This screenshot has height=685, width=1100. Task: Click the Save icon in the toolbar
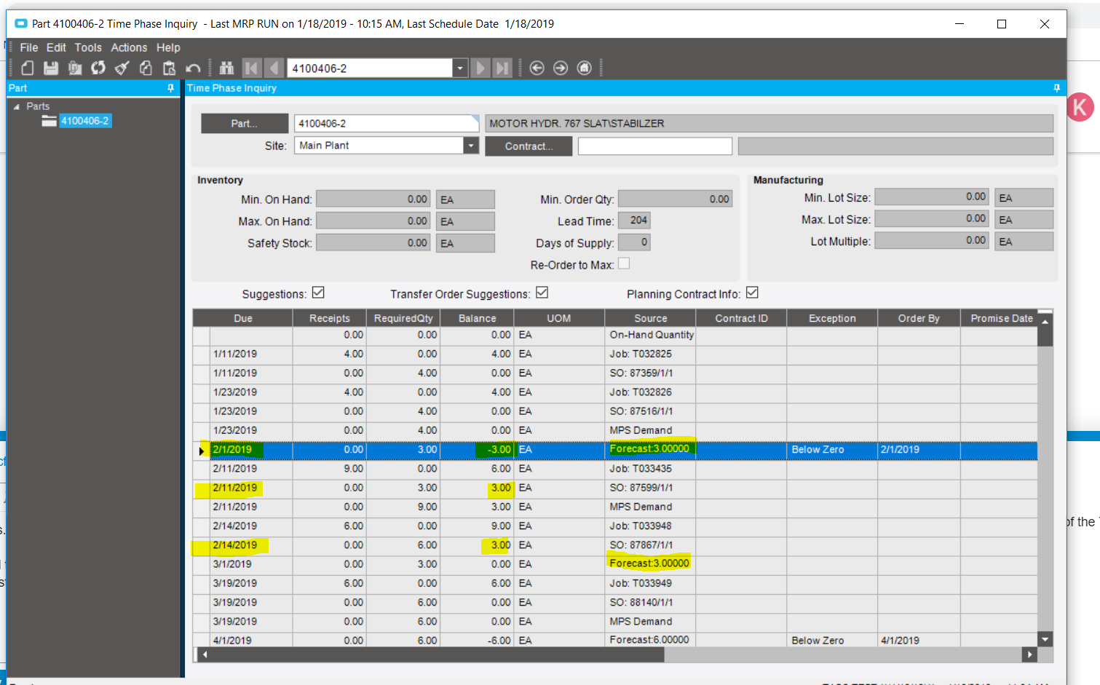click(51, 68)
